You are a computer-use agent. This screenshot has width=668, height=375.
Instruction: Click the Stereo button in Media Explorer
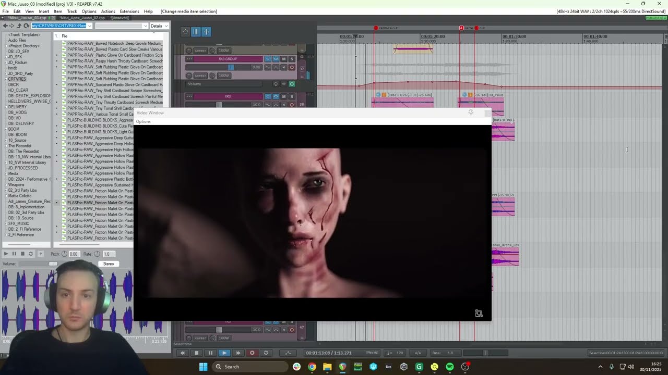click(x=109, y=264)
